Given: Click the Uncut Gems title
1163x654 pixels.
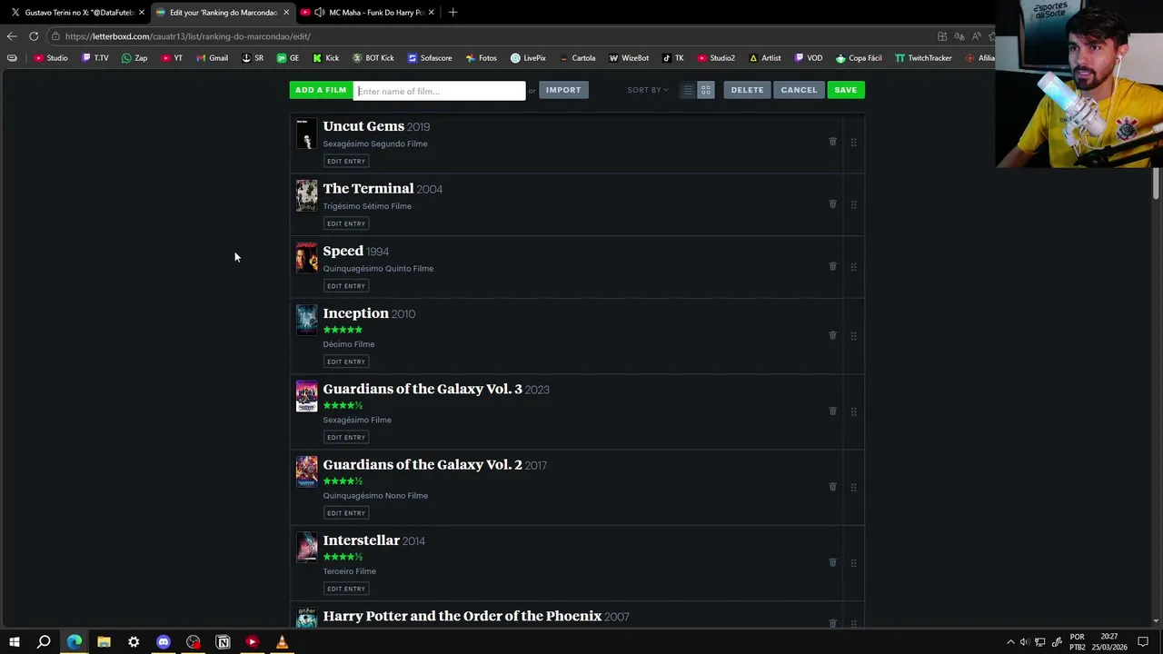Looking at the screenshot, I should point(363,126).
